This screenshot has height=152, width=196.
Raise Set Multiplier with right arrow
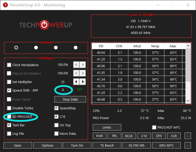click(83, 82)
